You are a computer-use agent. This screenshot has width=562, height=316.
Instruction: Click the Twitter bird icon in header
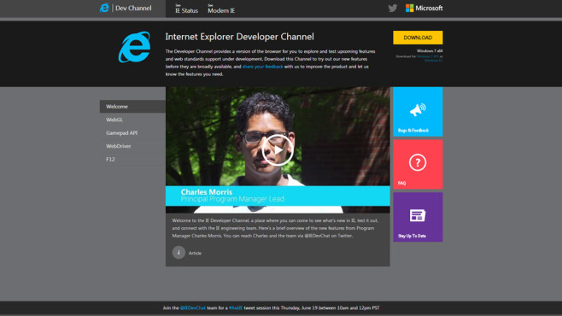(393, 8)
